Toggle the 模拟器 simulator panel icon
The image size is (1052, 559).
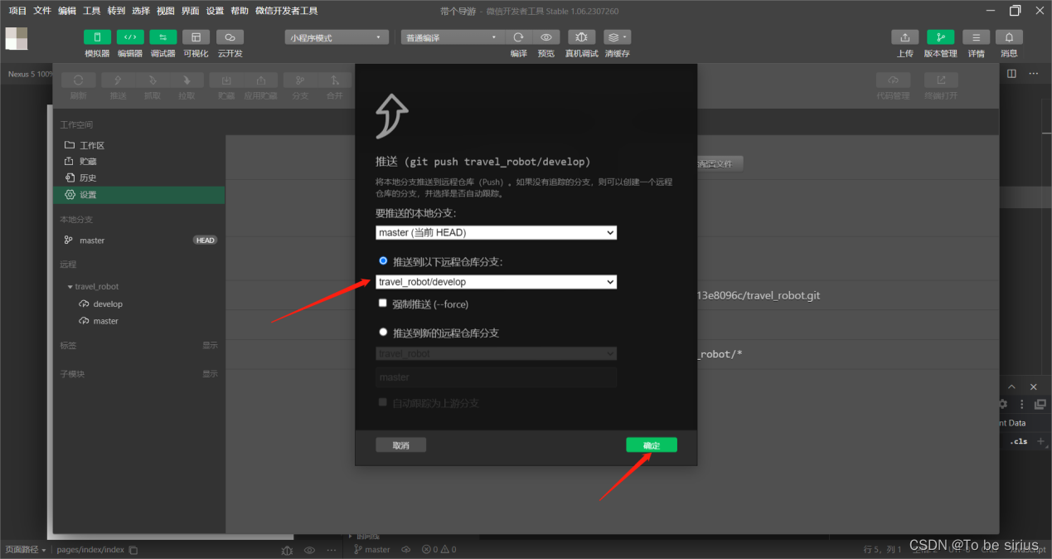click(97, 37)
